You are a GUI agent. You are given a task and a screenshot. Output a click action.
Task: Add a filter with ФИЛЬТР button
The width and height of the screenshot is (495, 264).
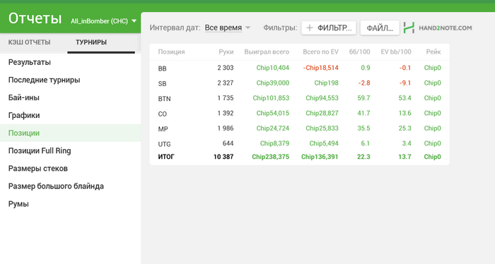coord(329,28)
